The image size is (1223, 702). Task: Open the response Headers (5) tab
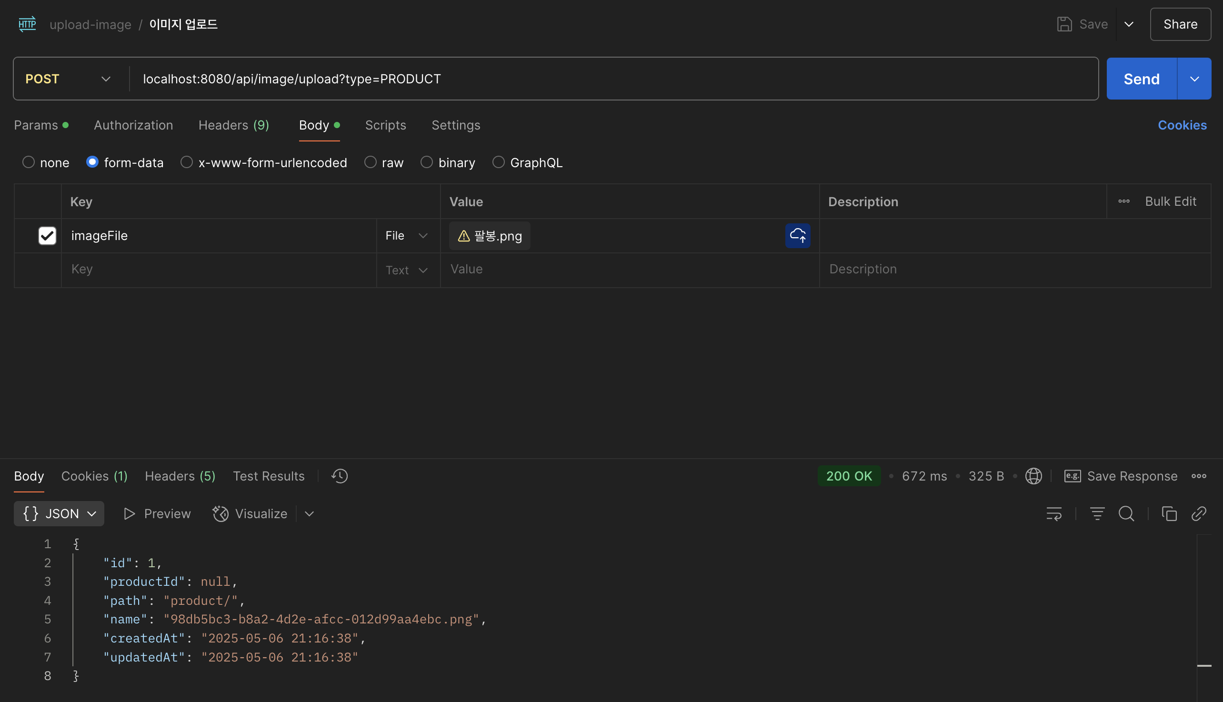coord(180,476)
